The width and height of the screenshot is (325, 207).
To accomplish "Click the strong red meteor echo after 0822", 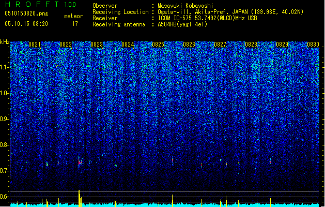I will 80,162.
